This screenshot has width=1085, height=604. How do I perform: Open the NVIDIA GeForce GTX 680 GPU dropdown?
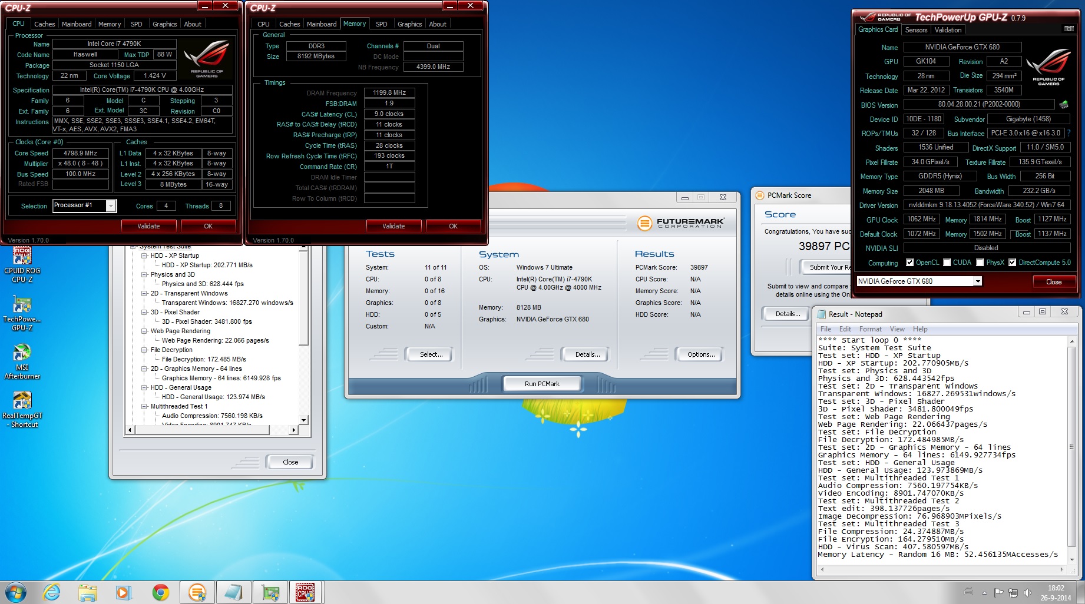978,281
